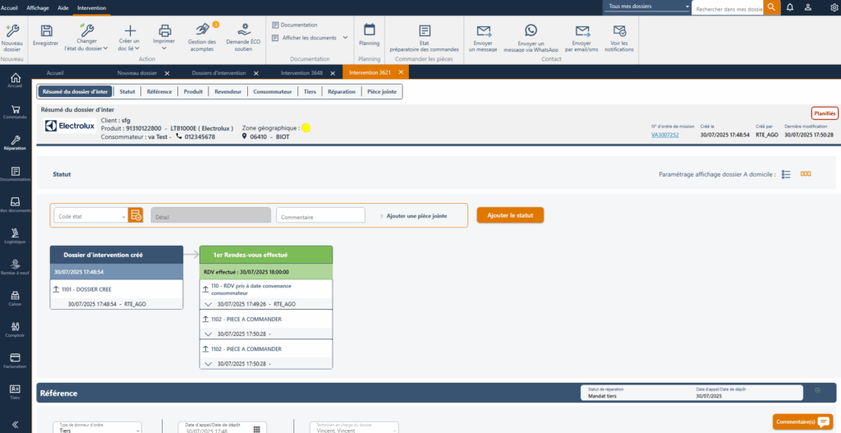Open the Affichage menu
The image size is (841, 433).
pyautogui.click(x=38, y=7)
